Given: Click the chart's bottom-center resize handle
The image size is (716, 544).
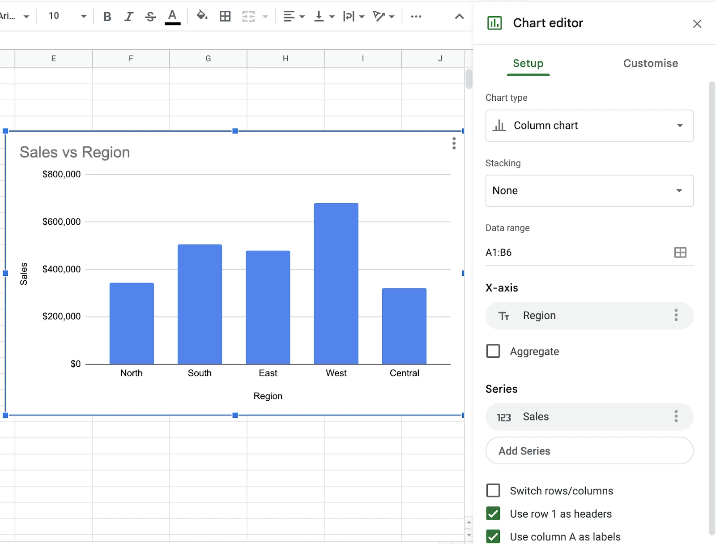Looking at the screenshot, I should click(x=235, y=415).
